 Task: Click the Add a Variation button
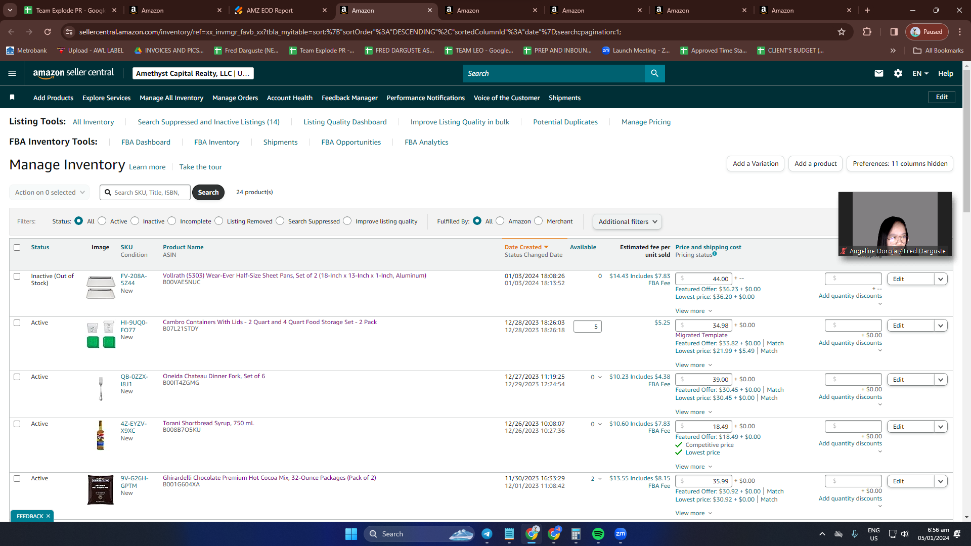tap(756, 163)
